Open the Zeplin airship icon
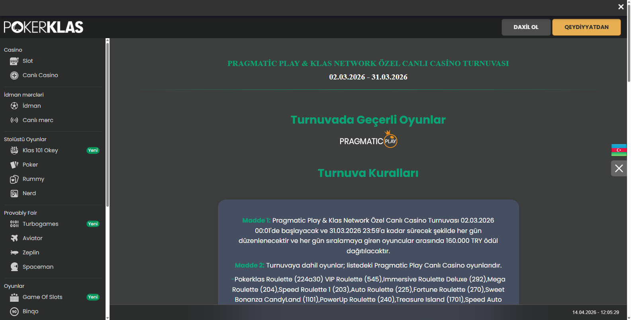Image resolution: width=631 pixels, height=320 pixels. [x=14, y=252]
